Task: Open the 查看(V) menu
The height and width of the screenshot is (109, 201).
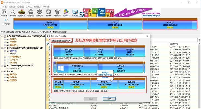Action: click(x=37, y=7)
